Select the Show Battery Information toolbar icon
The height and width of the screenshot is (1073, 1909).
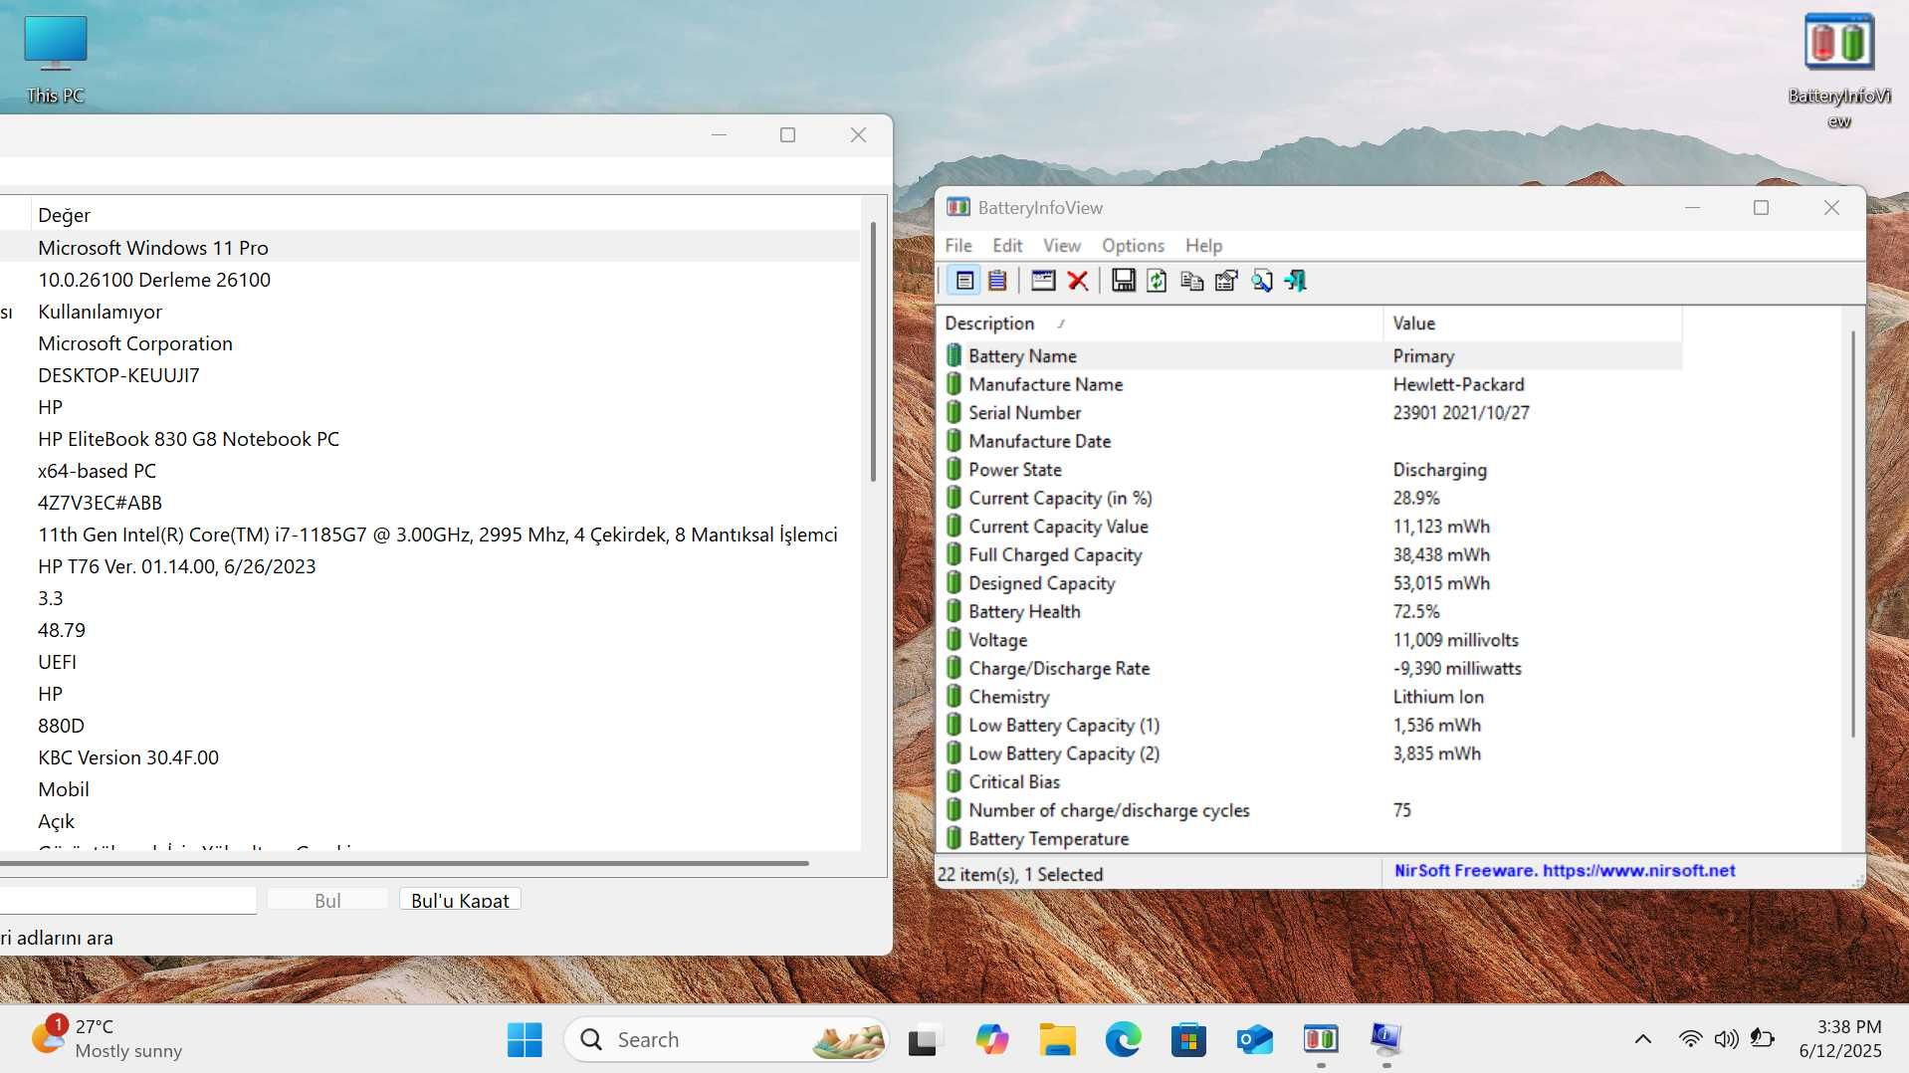[963, 281]
